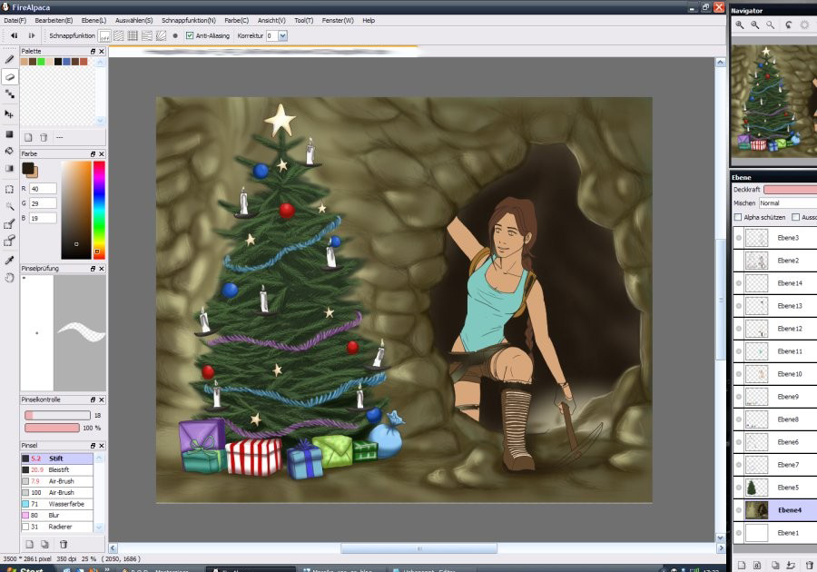Click the R color value field
Viewport: 817px width, 572px height.
pos(43,189)
